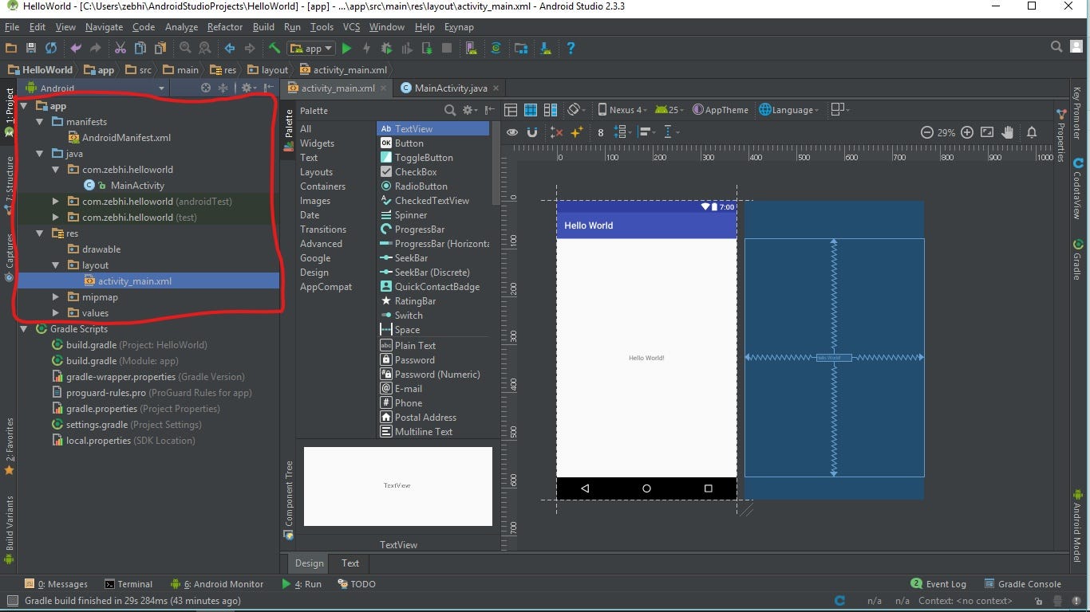
Task: Click the Clear All Constraints icon
Action: (x=556, y=132)
